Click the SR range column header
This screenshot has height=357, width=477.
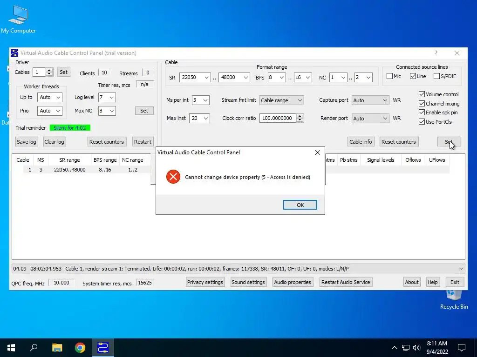pyautogui.click(x=69, y=160)
